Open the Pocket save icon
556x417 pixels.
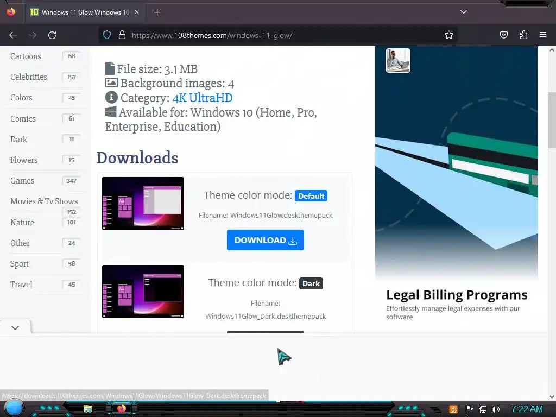pos(503,35)
